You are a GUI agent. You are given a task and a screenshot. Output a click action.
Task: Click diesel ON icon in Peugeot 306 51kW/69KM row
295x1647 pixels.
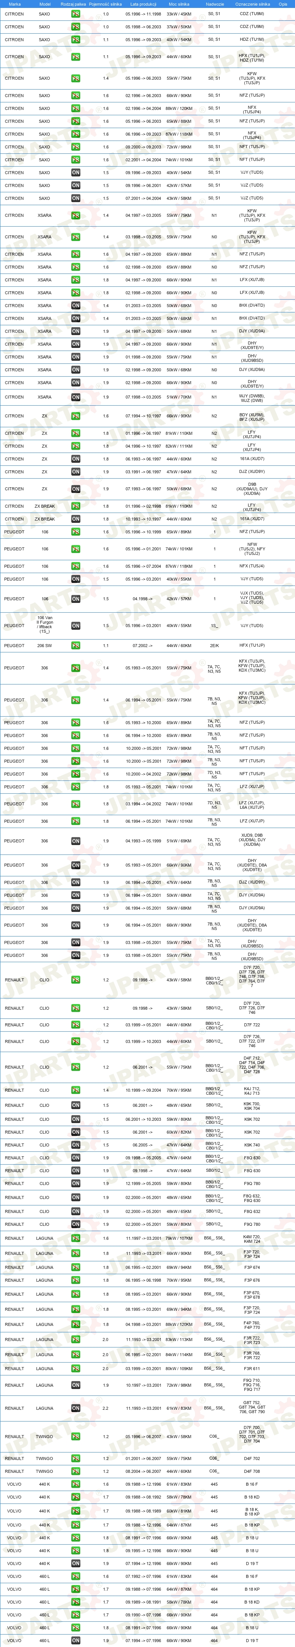pyautogui.click(x=75, y=841)
